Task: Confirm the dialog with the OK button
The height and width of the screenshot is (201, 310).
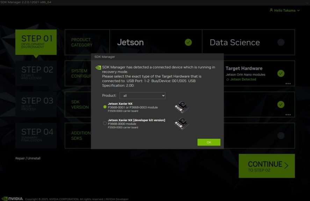Action: click(x=209, y=142)
